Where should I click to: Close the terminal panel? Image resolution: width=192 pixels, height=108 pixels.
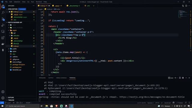[x=189, y=78]
